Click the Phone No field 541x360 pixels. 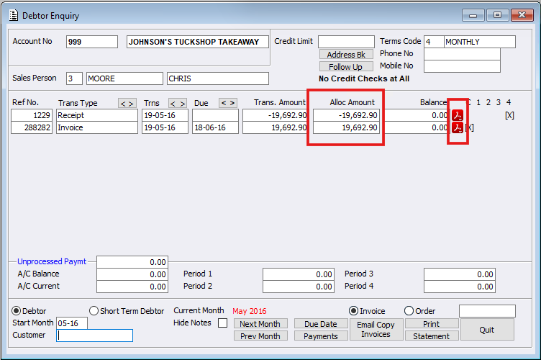[x=462, y=54]
